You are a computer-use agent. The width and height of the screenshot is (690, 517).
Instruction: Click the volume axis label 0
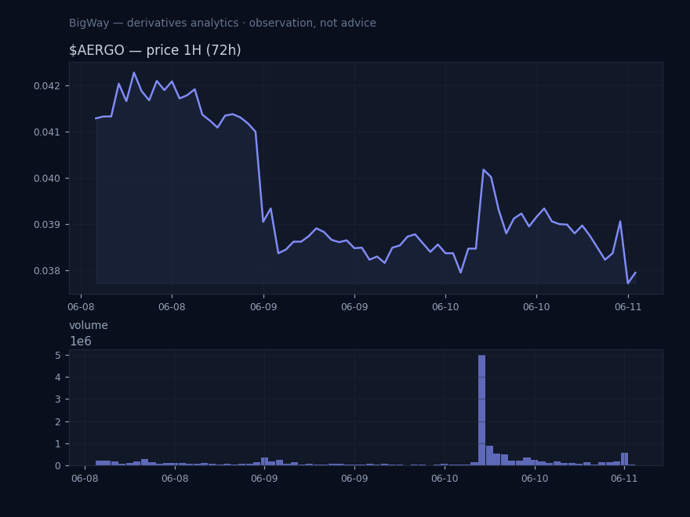(58, 466)
